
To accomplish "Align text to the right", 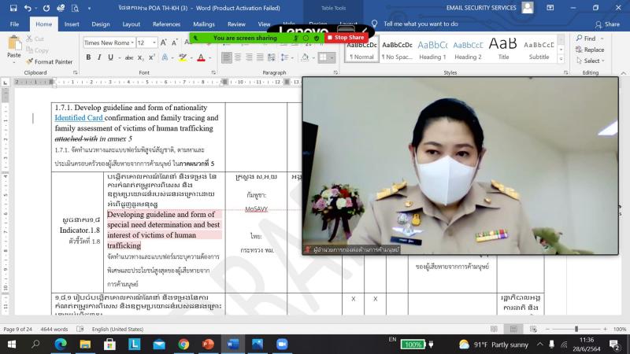I will [249, 57].
